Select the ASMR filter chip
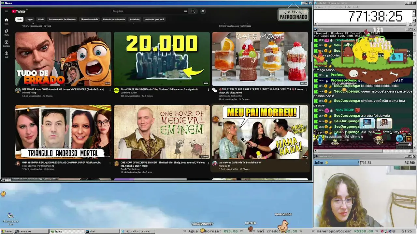 pyautogui.click(x=41, y=19)
